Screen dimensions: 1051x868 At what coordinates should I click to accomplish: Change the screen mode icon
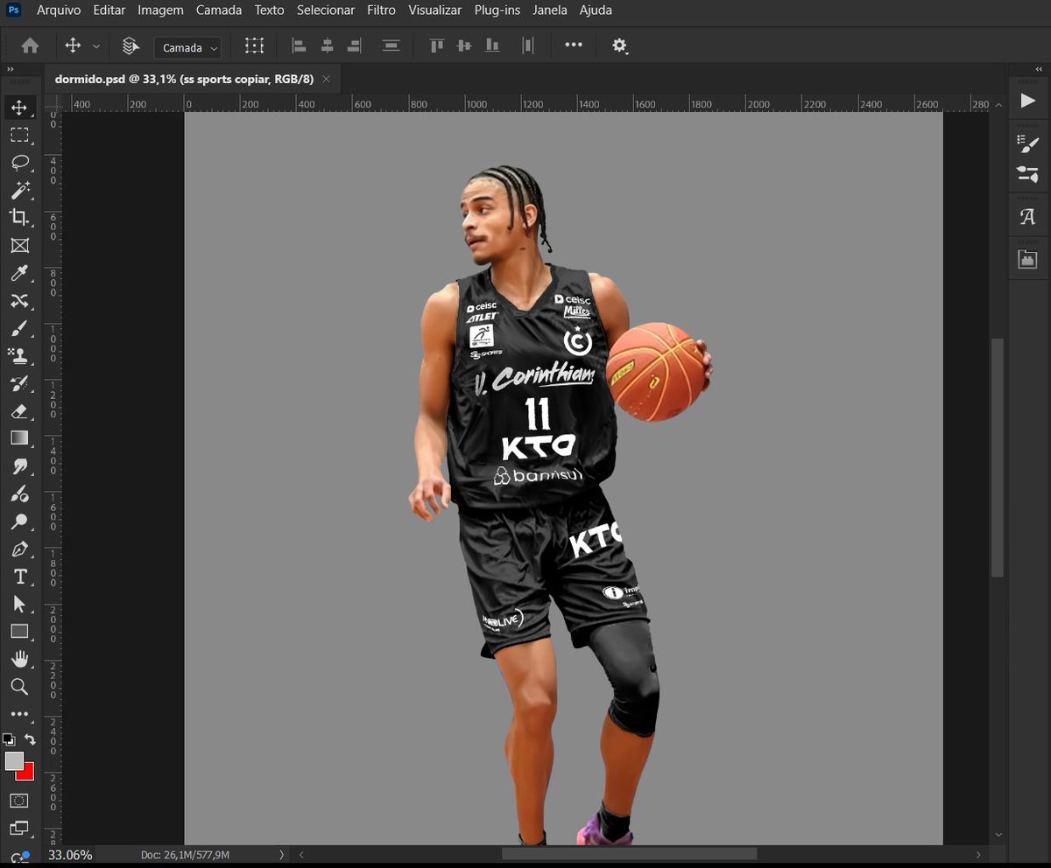pos(18,828)
